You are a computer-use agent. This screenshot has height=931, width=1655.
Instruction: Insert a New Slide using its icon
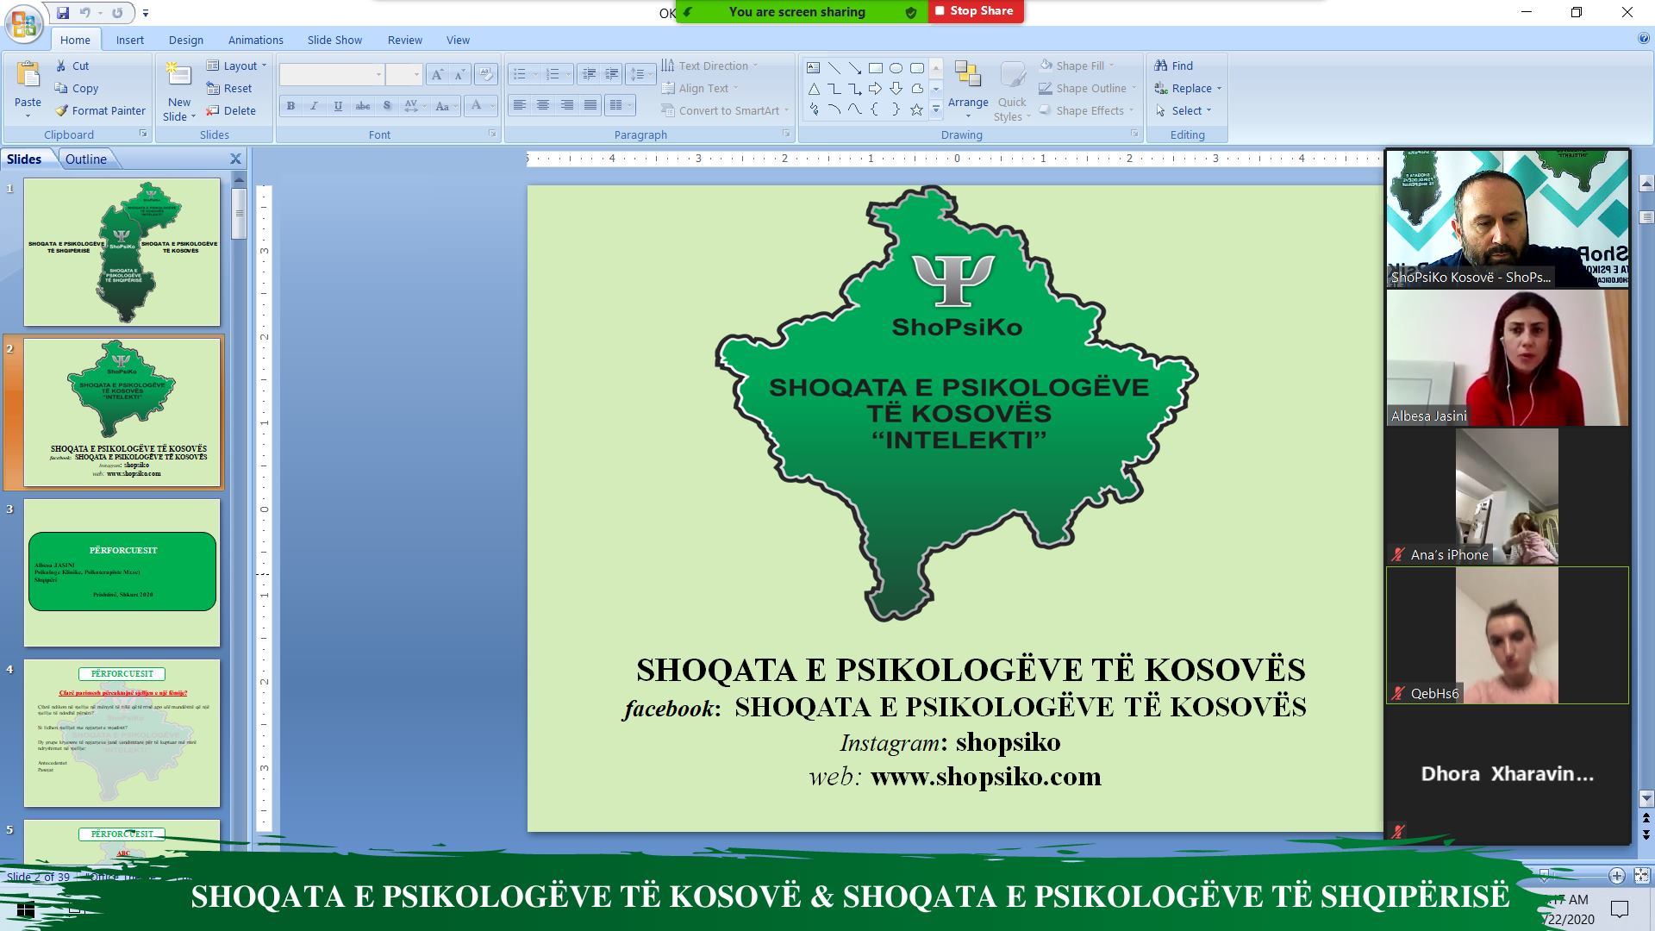click(x=179, y=74)
